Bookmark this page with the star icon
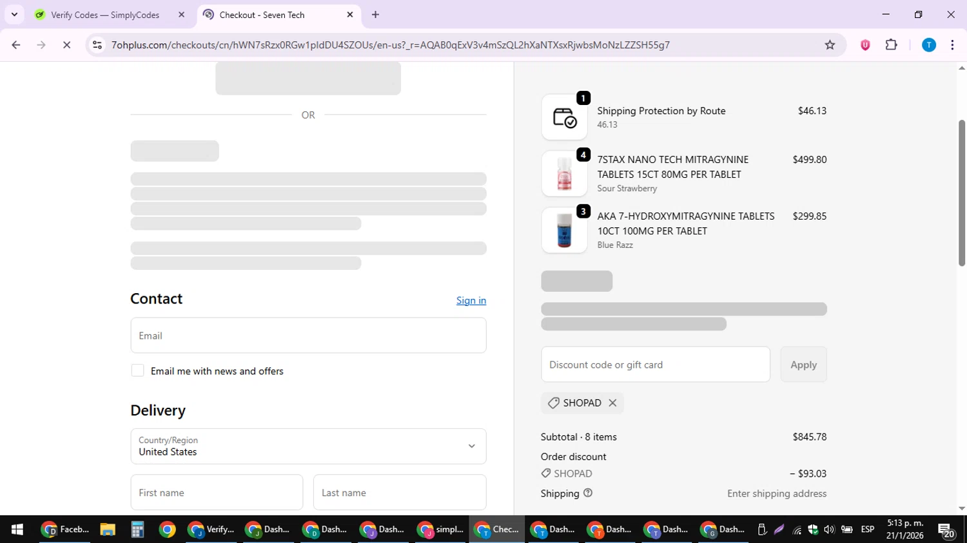Viewport: 967px width, 543px height. (830, 45)
